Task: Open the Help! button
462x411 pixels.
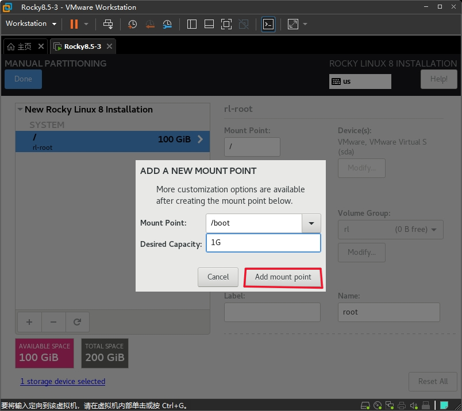Action: coord(438,79)
